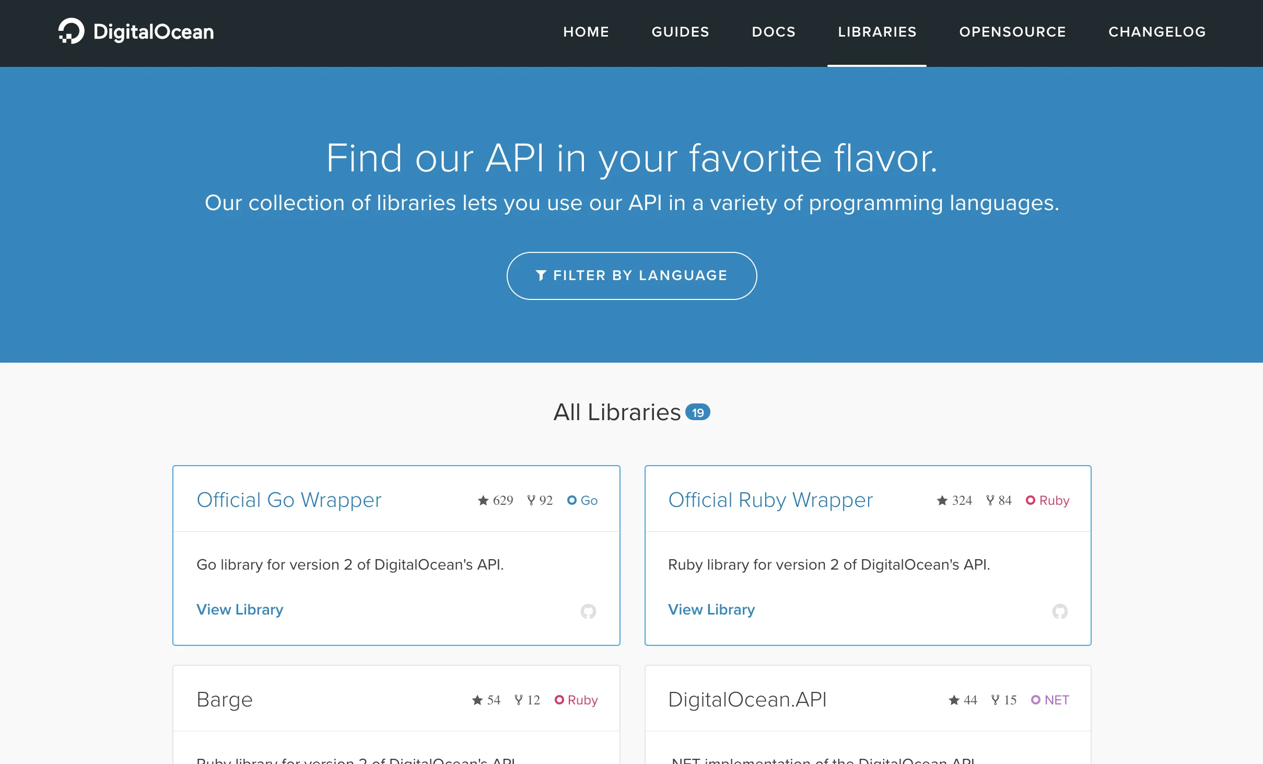Screen dimensions: 1263x764
Task: Click the DigitalOcean wordmark text
Action: click(154, 32)
